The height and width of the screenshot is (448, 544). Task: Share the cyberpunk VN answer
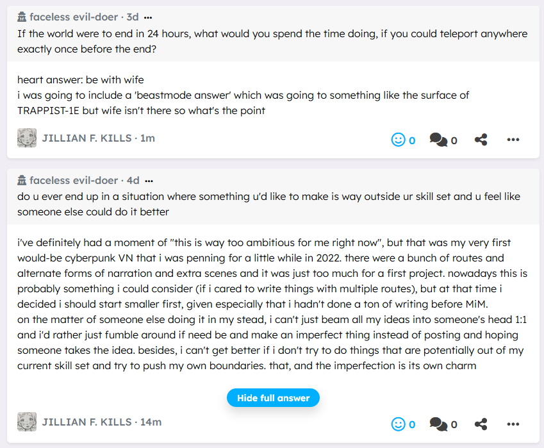481,424
